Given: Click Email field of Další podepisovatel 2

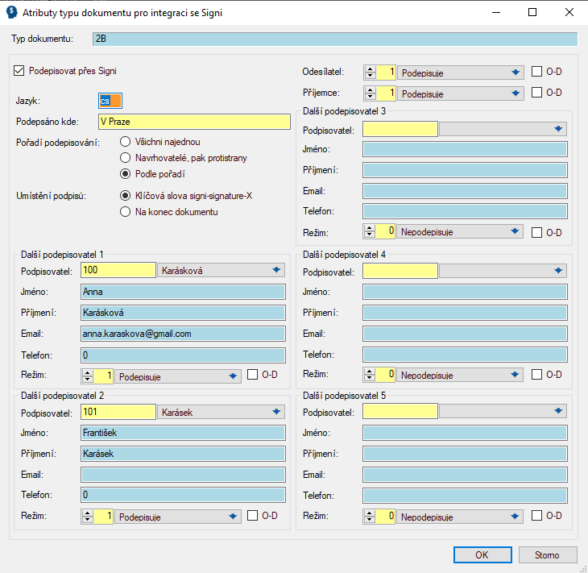Looking at the screenshot, I should pos(183,474).
